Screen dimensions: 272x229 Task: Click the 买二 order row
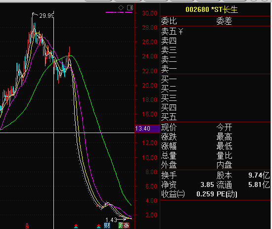tap(215, 89)
